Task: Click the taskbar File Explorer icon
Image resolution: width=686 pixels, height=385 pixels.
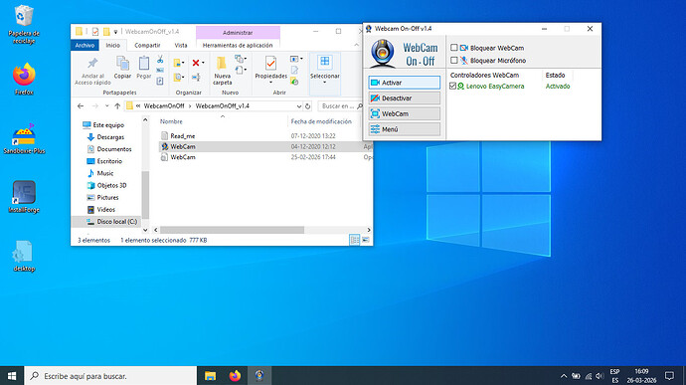Action: 210,376
